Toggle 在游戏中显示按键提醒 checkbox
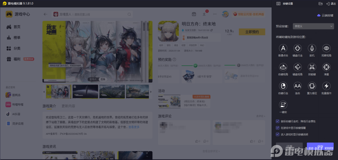The width and height of the screenshot is (338, 160). 278,128
